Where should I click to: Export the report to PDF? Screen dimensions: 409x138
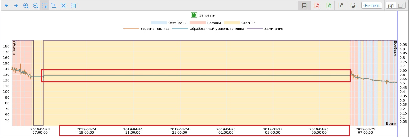tap(317, 6)
